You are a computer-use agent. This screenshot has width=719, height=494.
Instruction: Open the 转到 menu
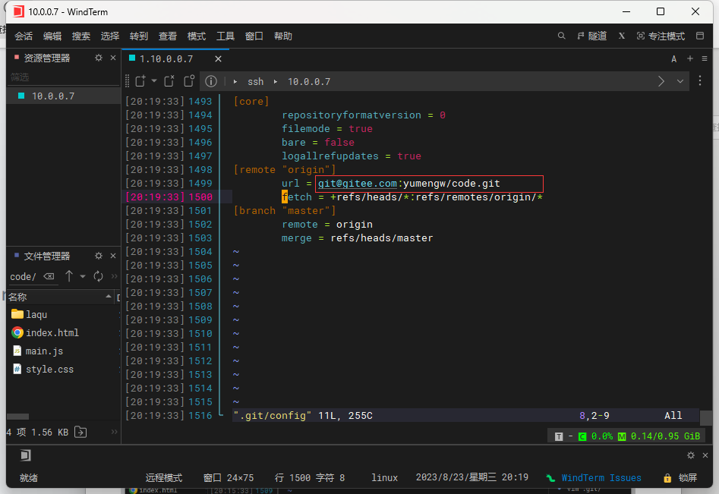139,36
